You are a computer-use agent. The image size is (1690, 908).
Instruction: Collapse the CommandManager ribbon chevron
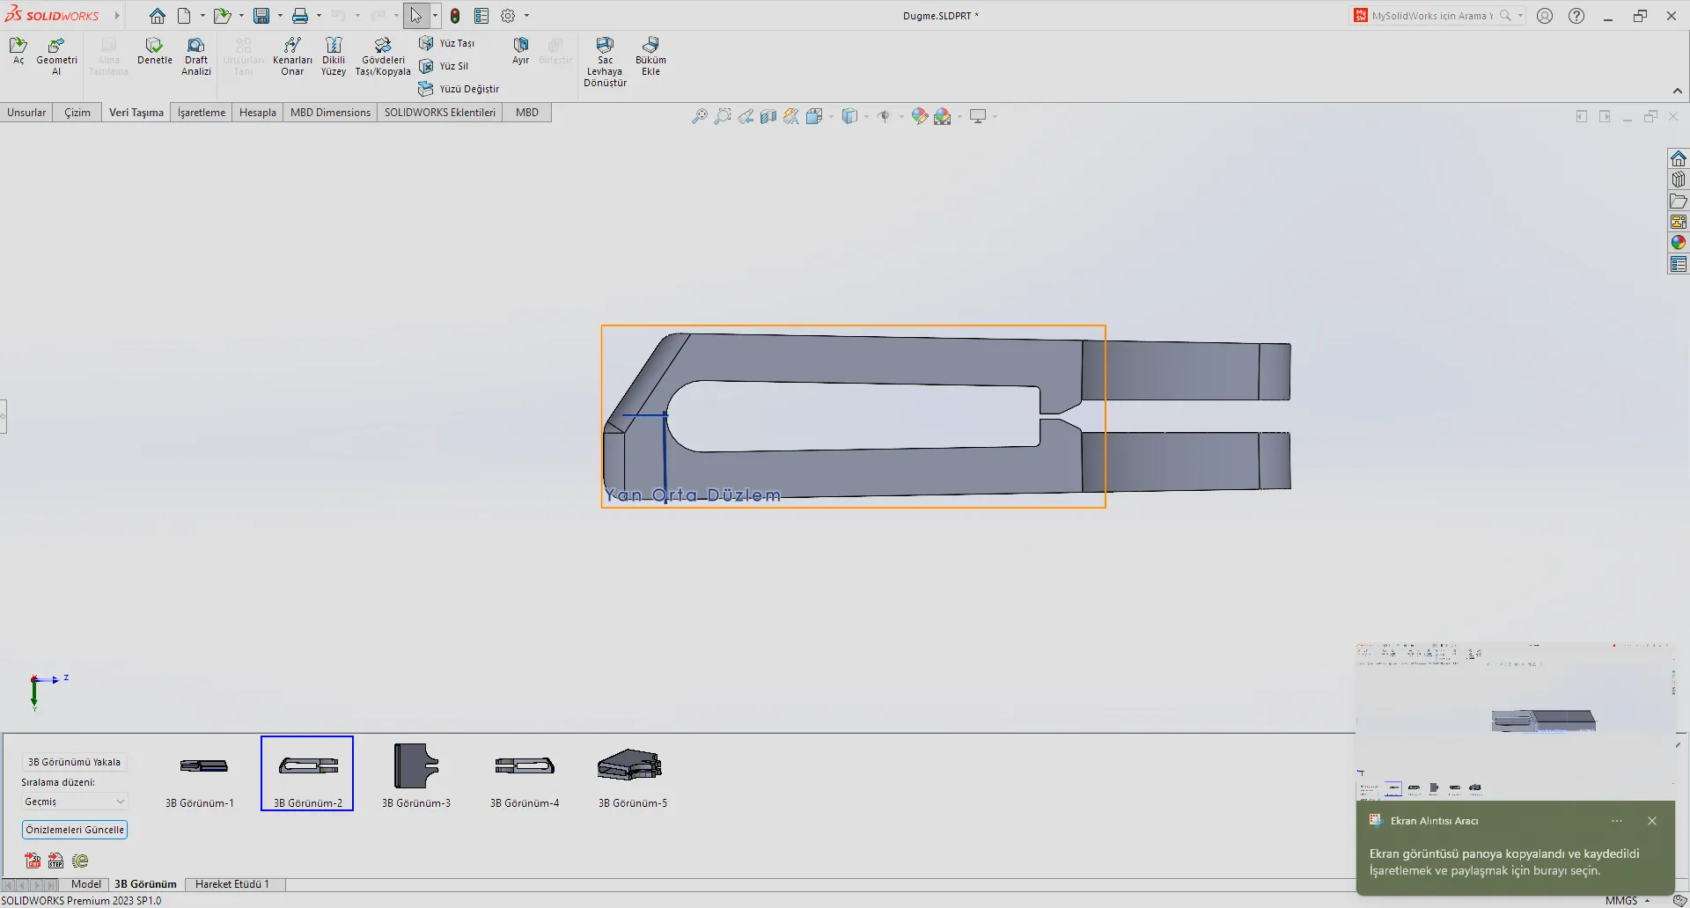coord(1677,91)
